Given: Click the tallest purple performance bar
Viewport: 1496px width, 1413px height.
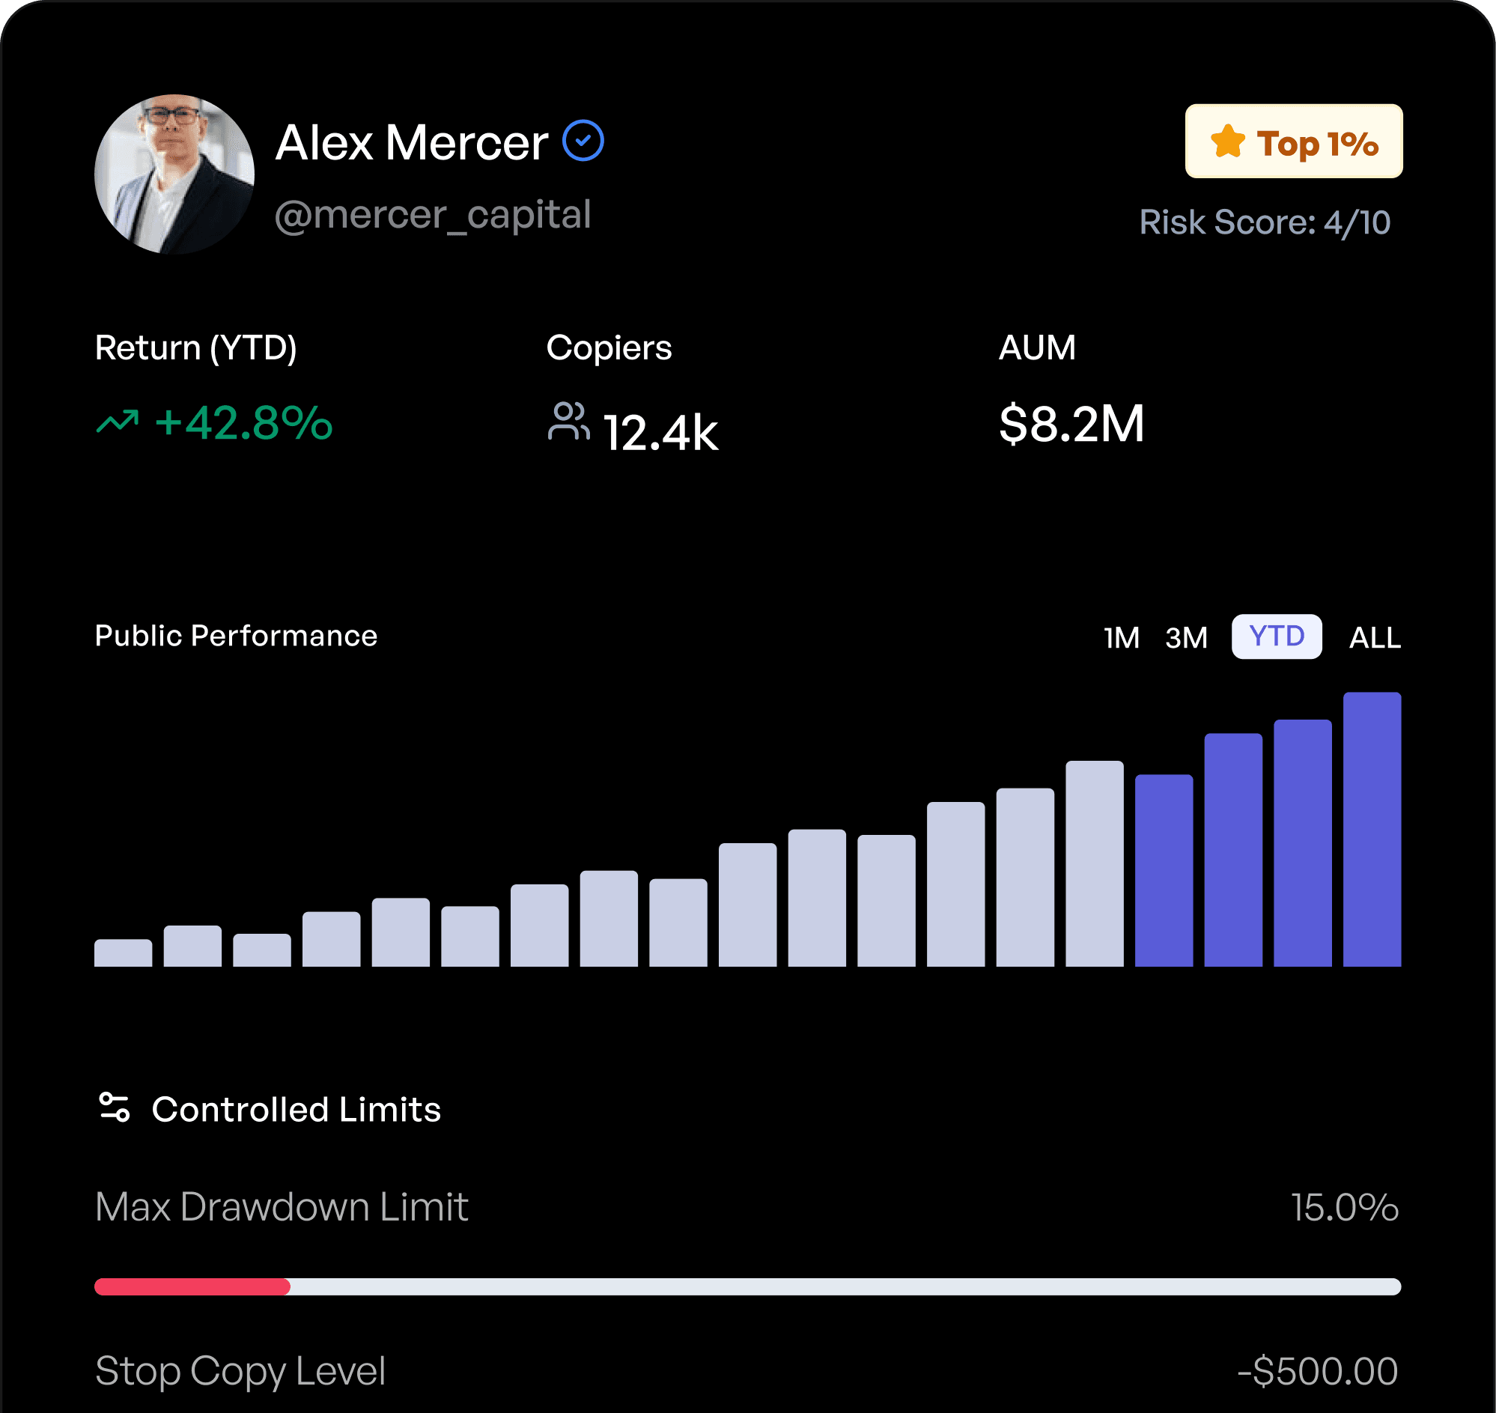Looking at the screenshot, I should click(x=1372, y=829).
